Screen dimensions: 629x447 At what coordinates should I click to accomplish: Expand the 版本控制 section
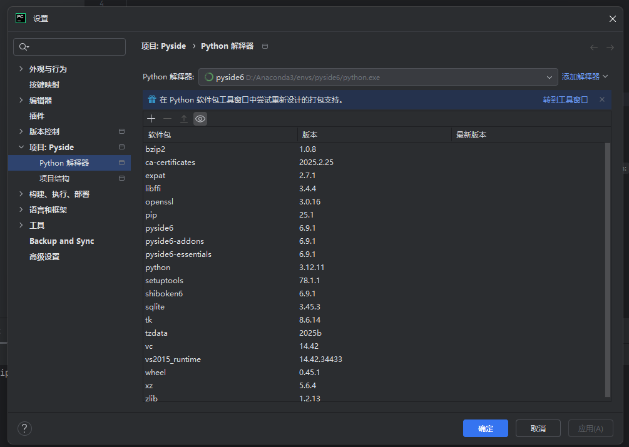[x=21, y=131]
